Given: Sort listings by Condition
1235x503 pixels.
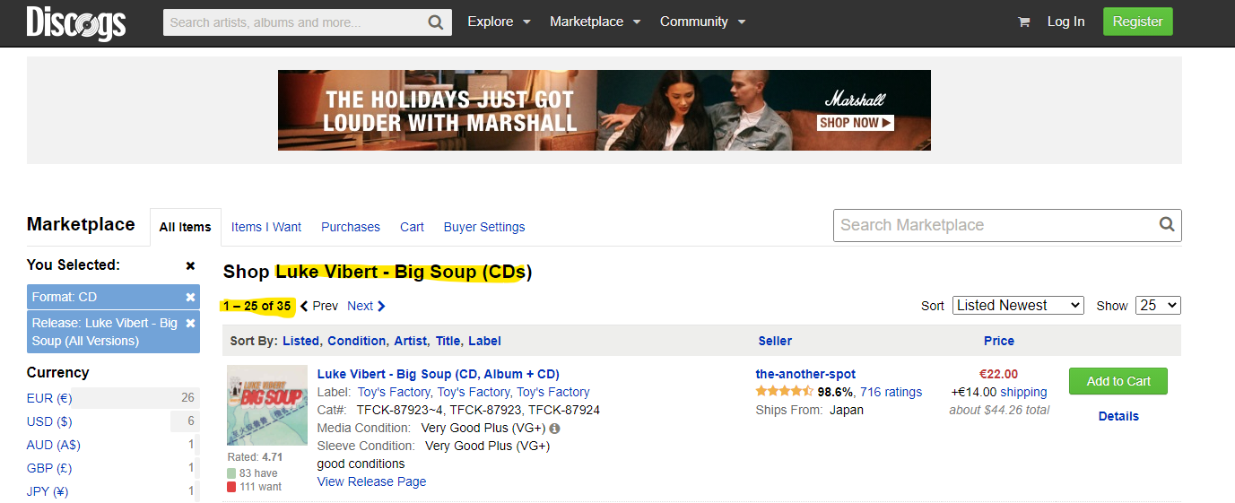Looking at the screenshot, I should pos(357,341).
